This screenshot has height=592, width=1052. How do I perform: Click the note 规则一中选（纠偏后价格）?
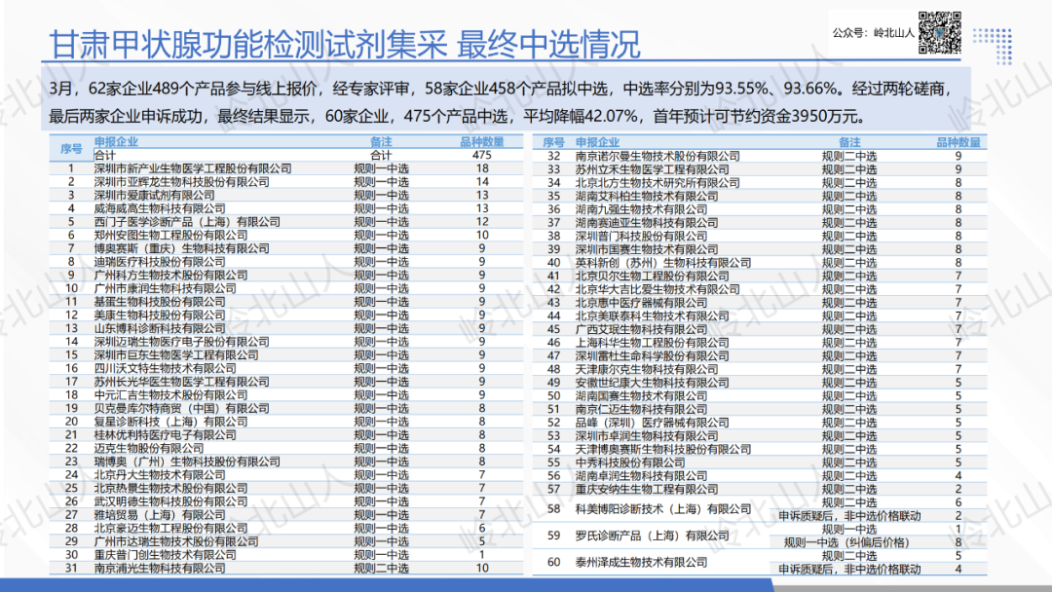(x=846, y=542)
